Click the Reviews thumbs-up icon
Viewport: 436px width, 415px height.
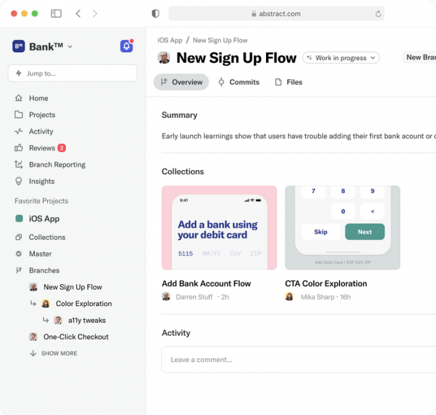pyautogui.click(x=19, y=148)
